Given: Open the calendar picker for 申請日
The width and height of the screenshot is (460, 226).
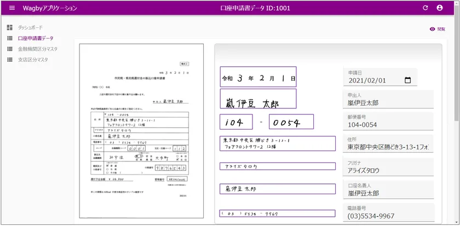Looking at the screenshot, I should point(407,80).
